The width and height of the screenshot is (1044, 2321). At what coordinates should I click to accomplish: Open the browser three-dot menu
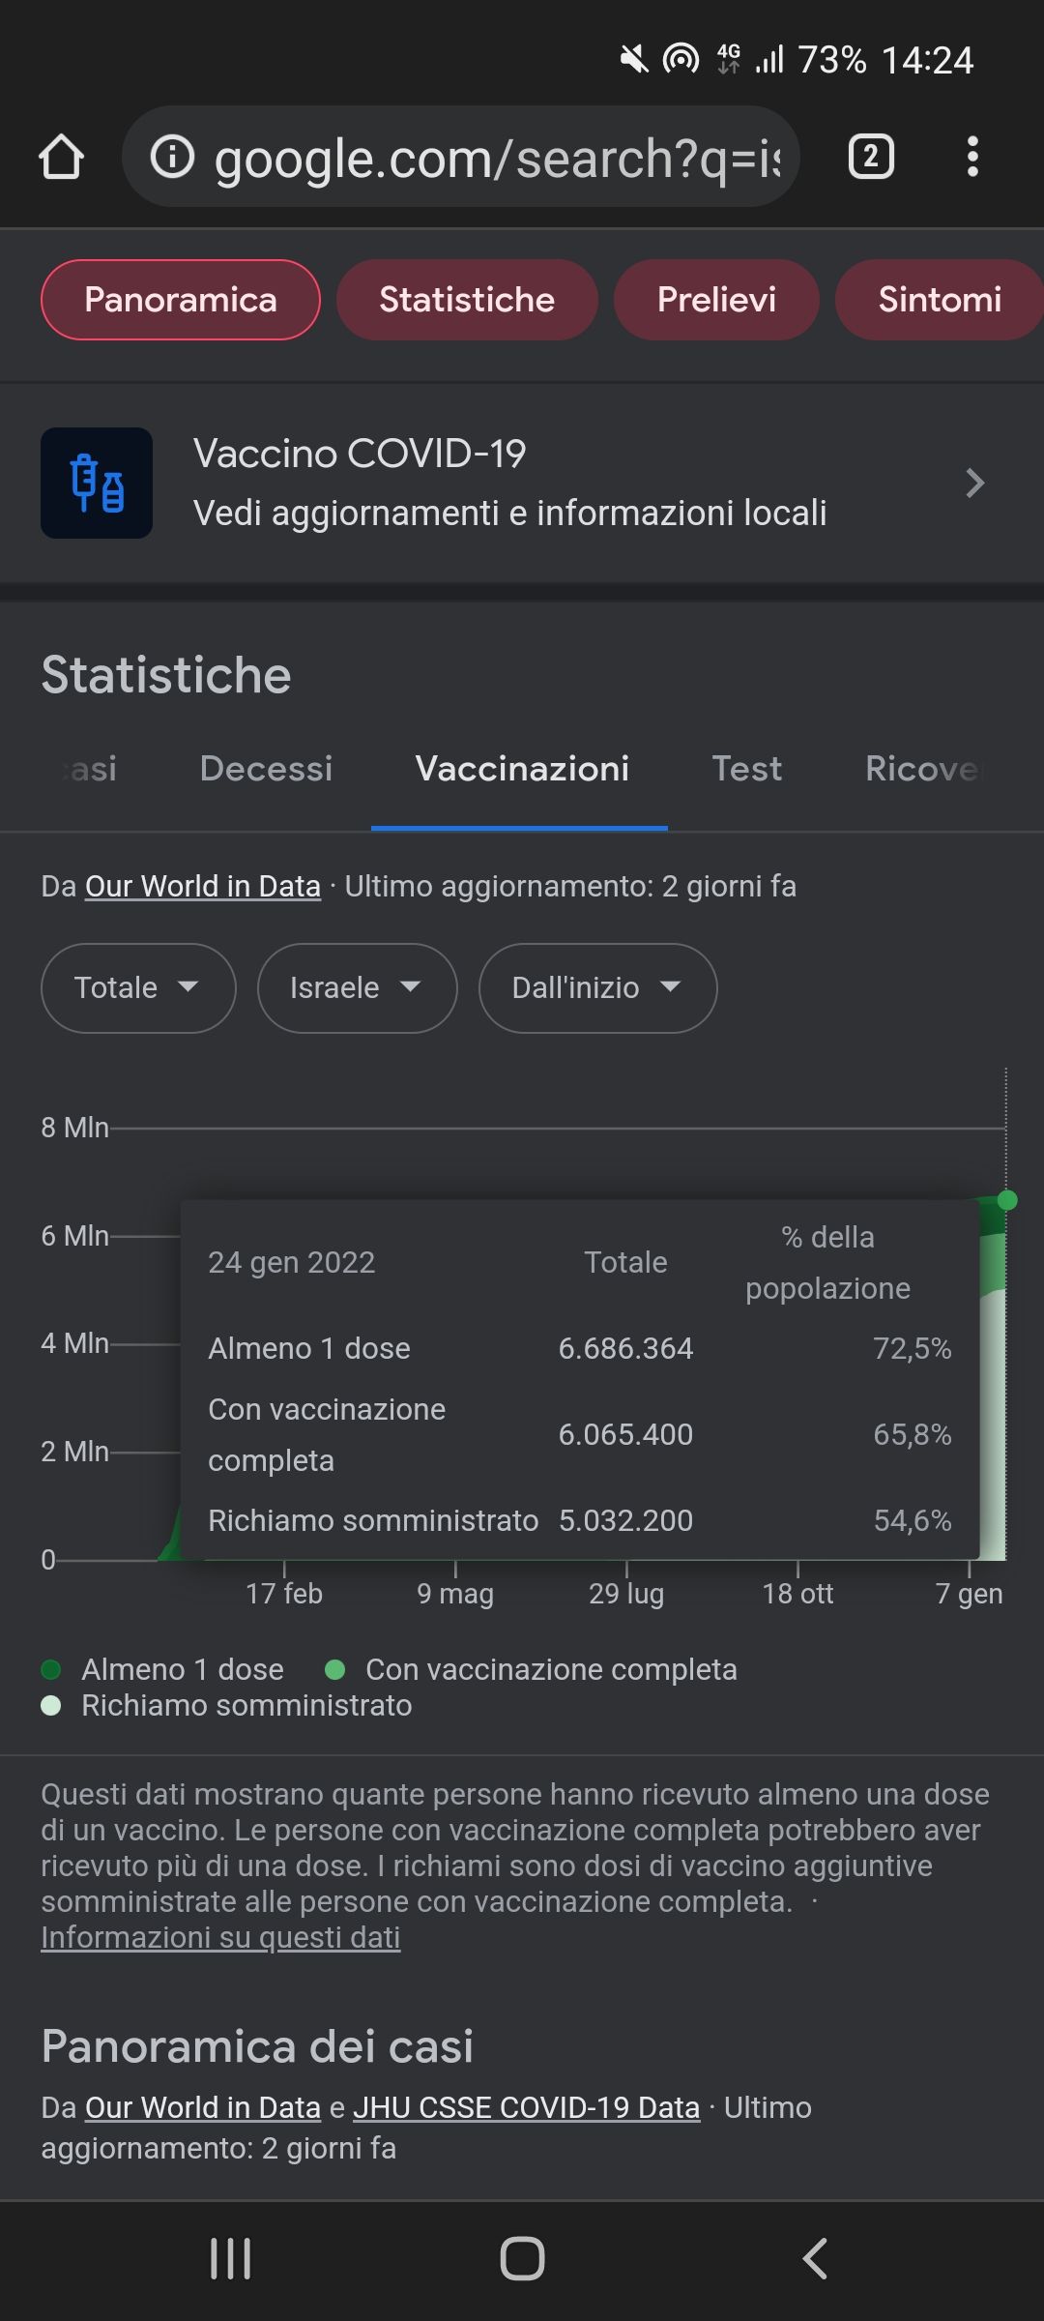pos(972,157)
